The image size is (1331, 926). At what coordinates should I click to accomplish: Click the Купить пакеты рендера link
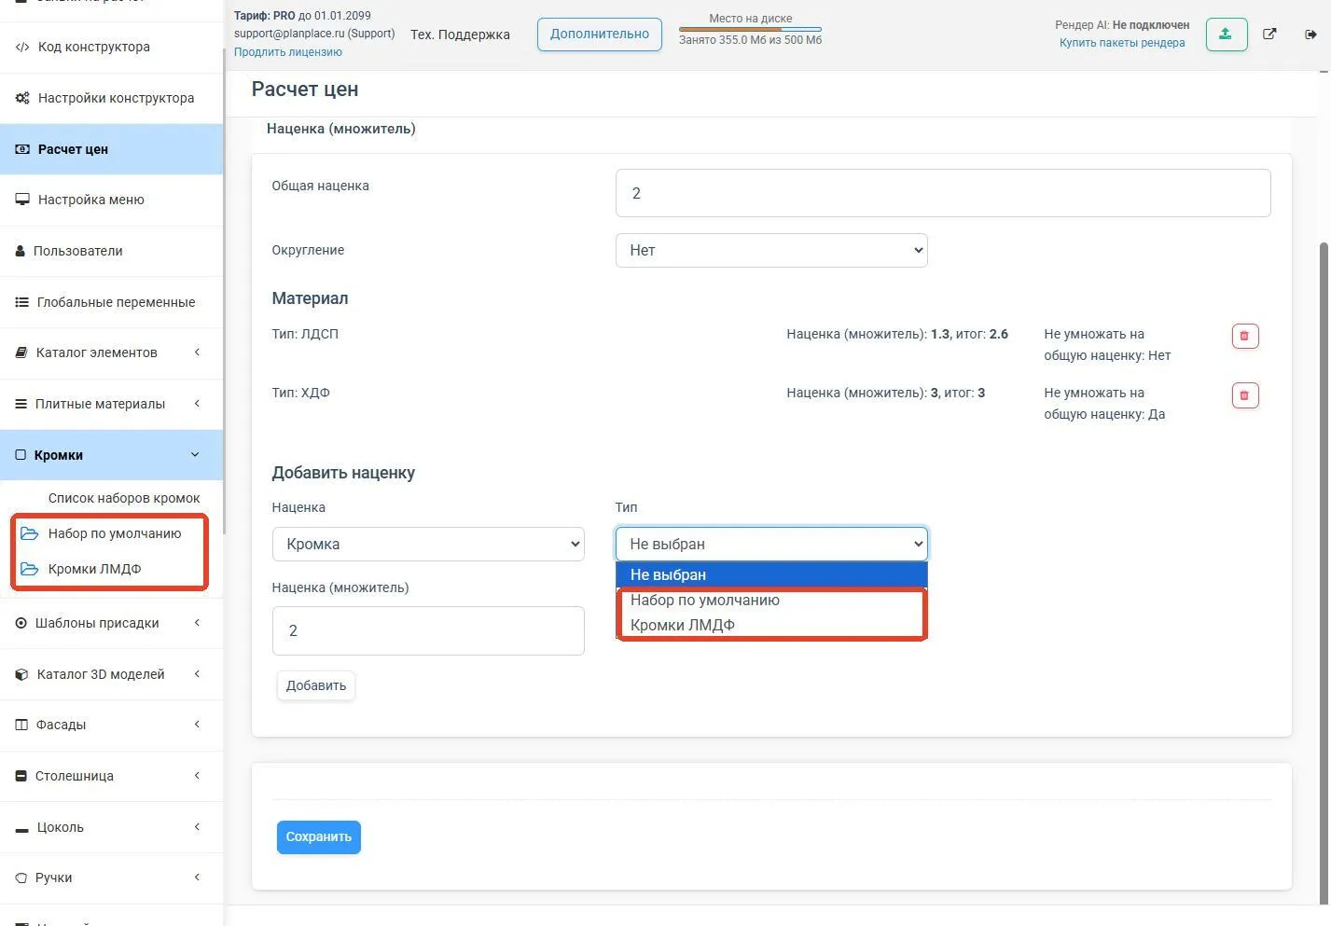tap(1122, 43)
